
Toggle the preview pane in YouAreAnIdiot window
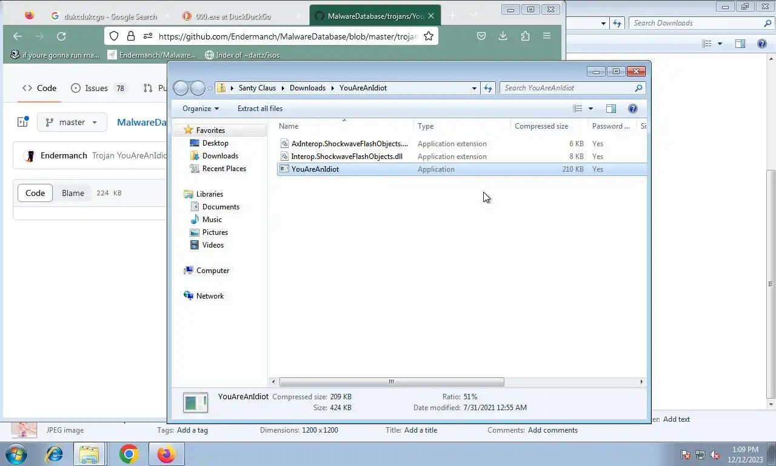point(611,109)
